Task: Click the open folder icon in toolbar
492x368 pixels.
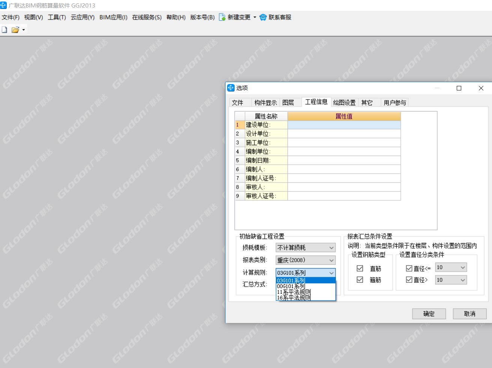Action: [x=15, y=30]
